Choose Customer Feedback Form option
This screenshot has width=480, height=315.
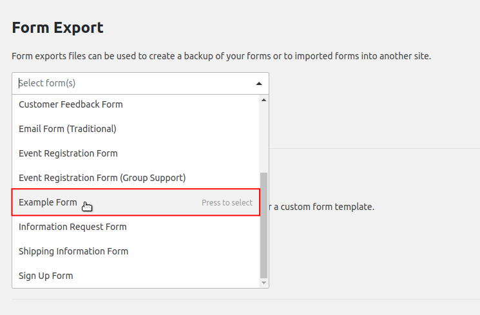tap(71, 104)
